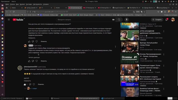Switch to the 'Django shortcuts' browser tab

[x=148, y=8]
